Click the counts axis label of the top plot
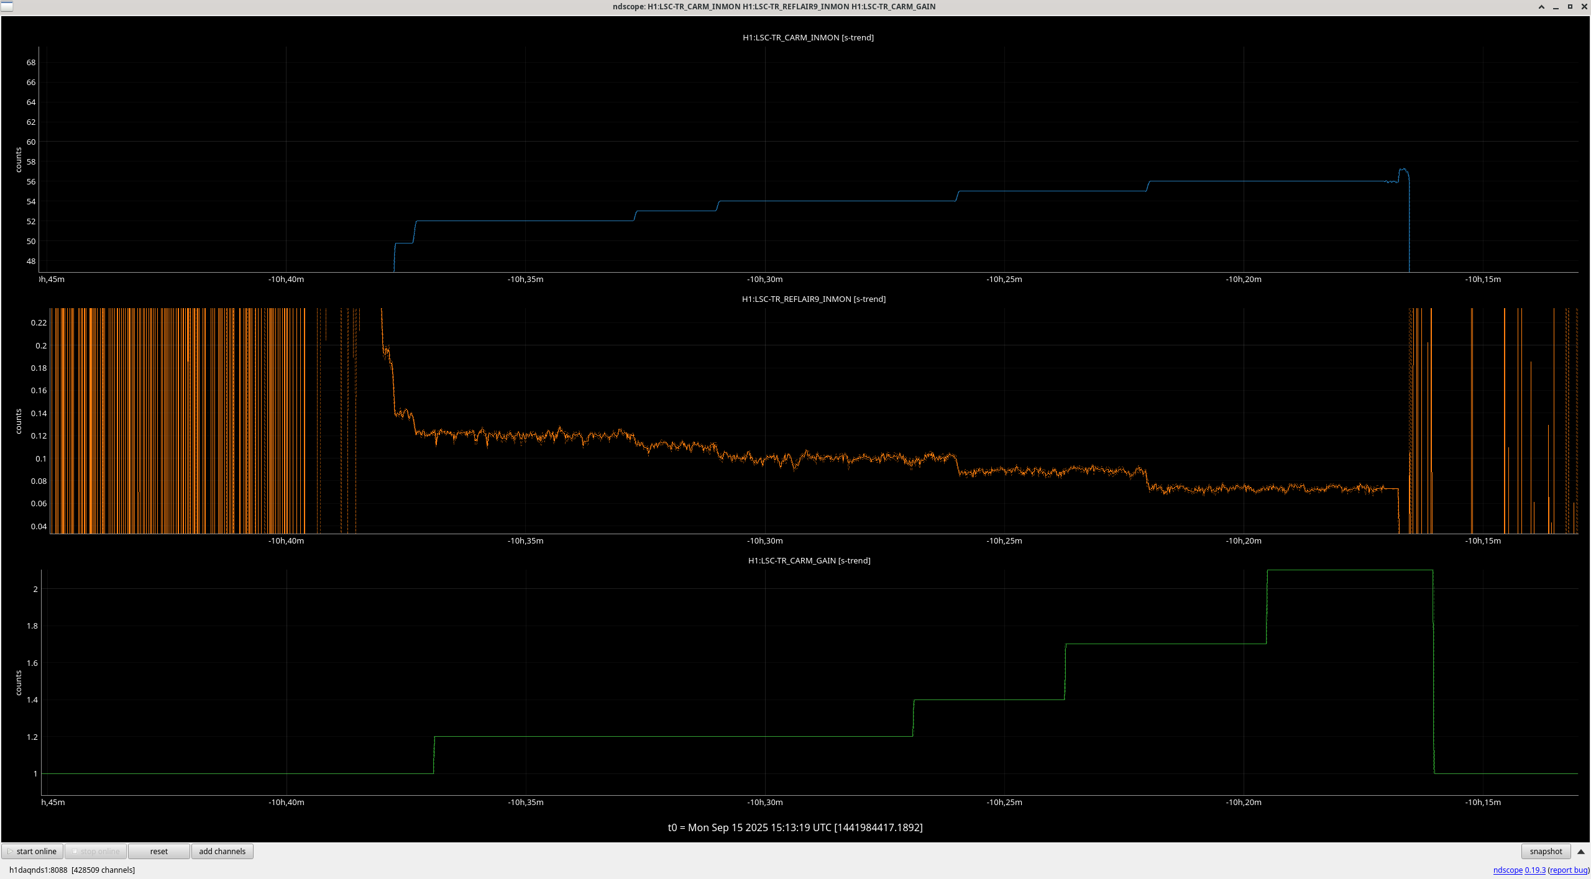 click(x=19, y=160)
